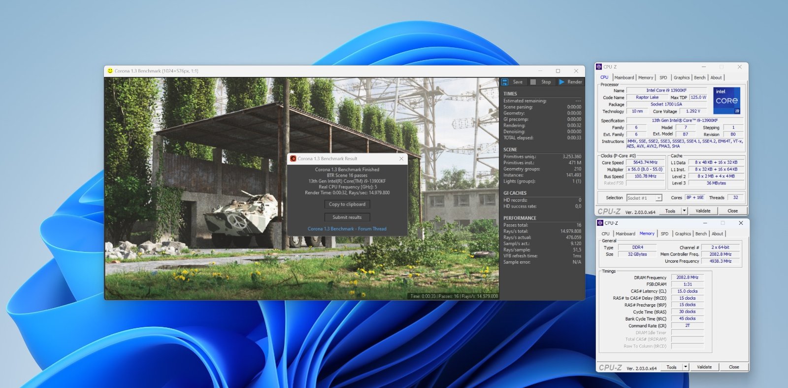Click the Cores value 8P + 16E

[x=695, y=197]
